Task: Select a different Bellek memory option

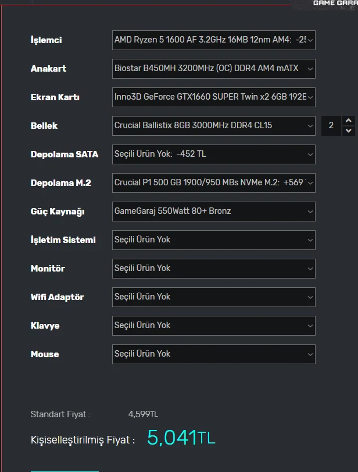Action: (x=213, y=125)
